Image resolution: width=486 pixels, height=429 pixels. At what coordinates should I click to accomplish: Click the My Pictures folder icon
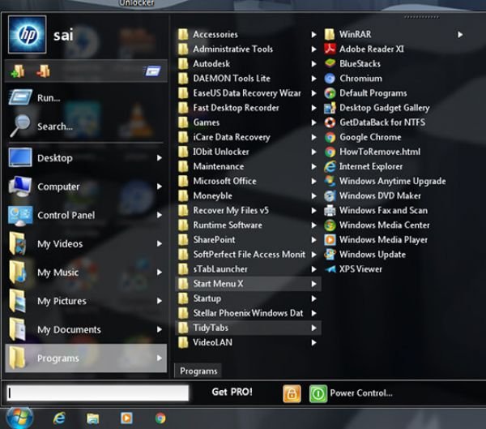click(x=18, y=301)
